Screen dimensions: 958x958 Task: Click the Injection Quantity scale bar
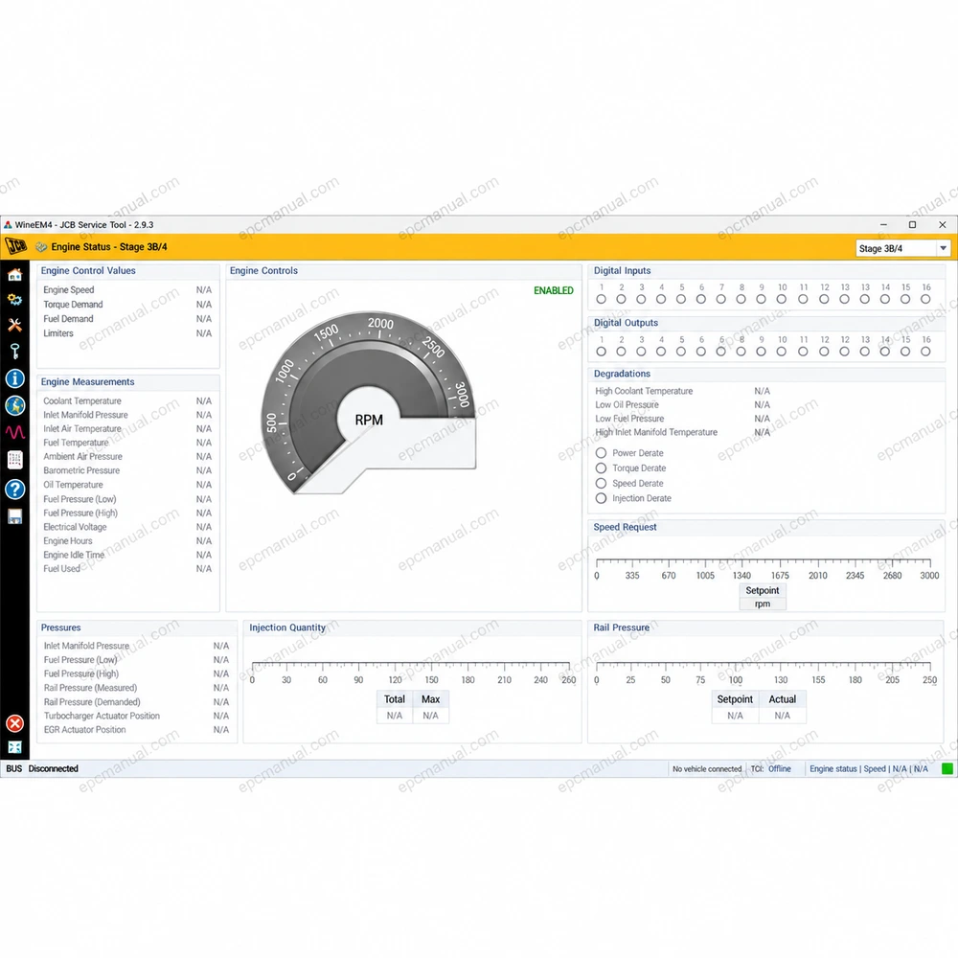pos(411,673)
